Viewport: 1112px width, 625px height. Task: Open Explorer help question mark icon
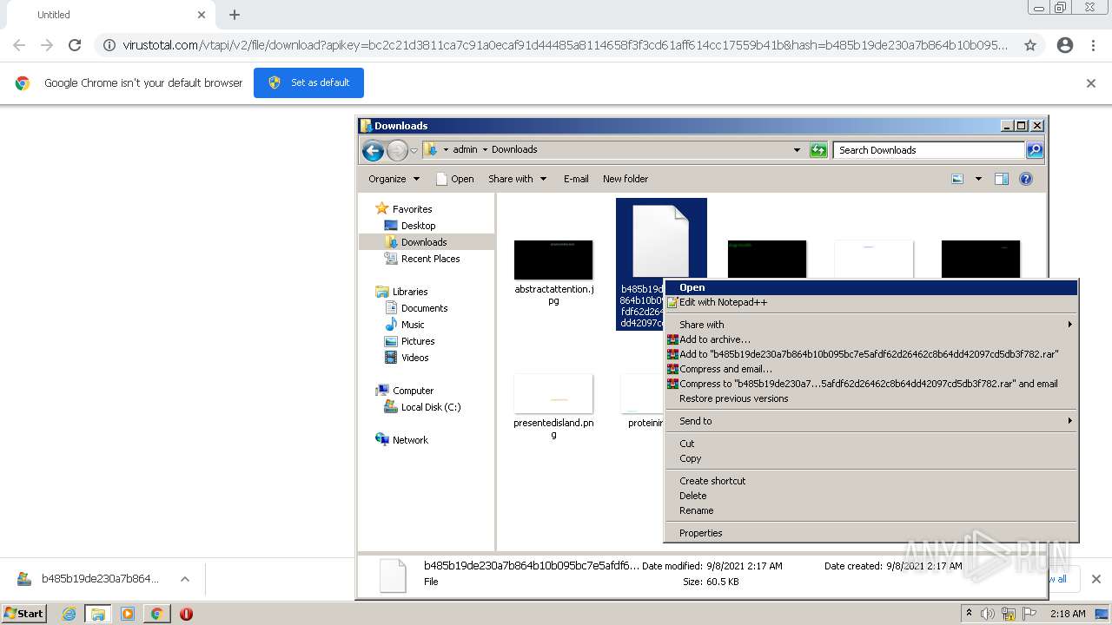click(x=1026, y=179)
